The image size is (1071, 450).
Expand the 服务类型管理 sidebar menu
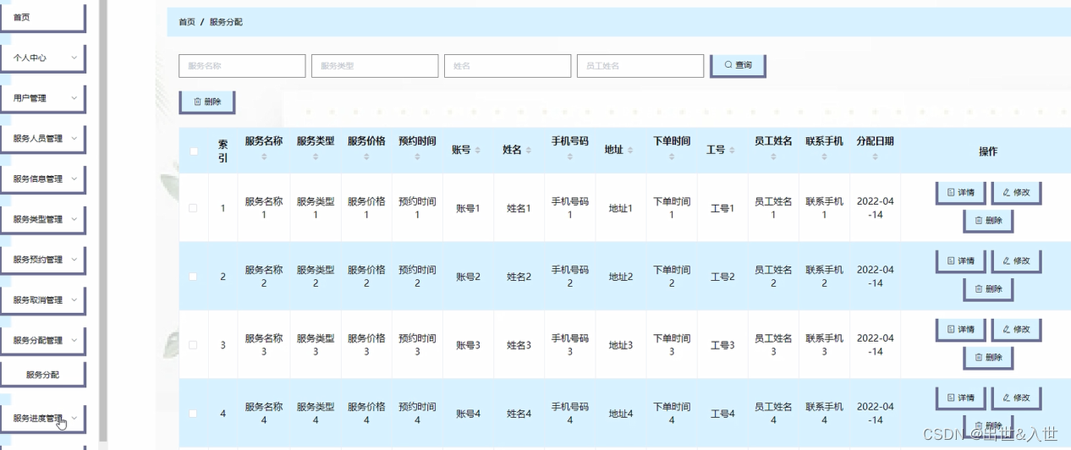pyautogui.click(x=42, y=219)
